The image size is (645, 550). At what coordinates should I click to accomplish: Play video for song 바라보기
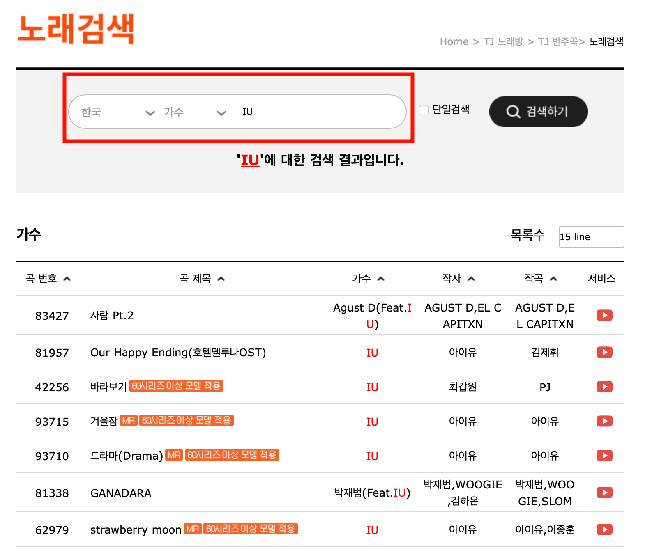604,387
